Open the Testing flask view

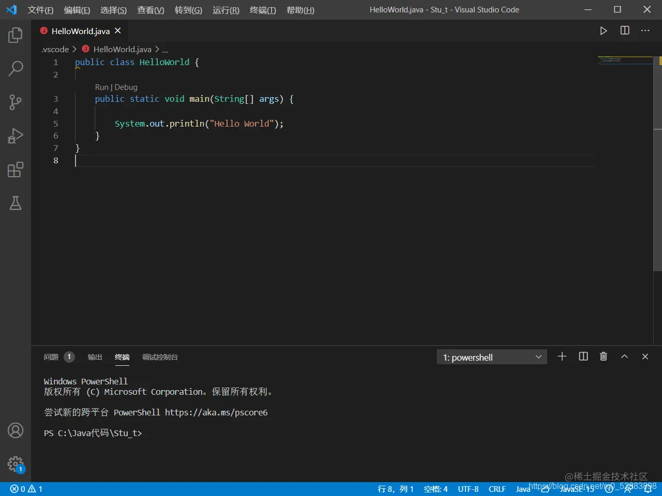[x=16, y=203]
